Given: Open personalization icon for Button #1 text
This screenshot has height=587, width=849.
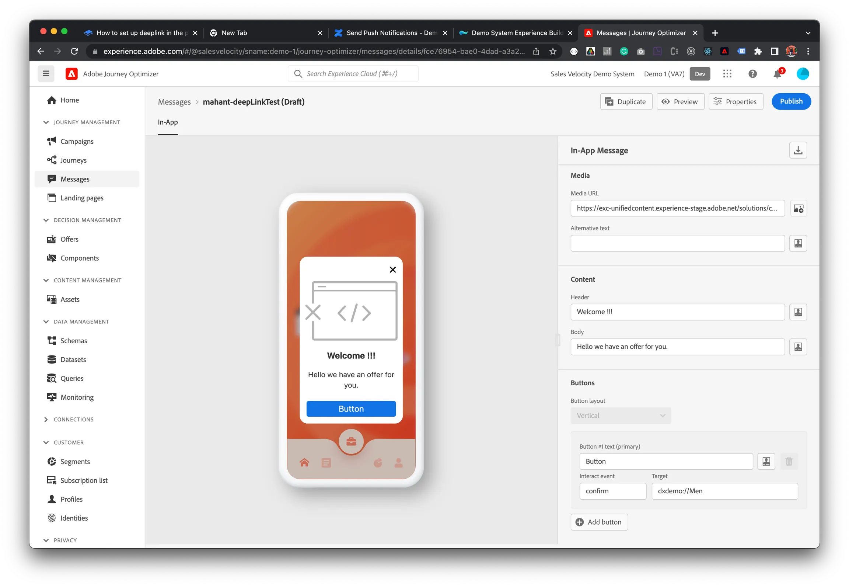Looking at the screenshot, I should [x=766, y=461].
